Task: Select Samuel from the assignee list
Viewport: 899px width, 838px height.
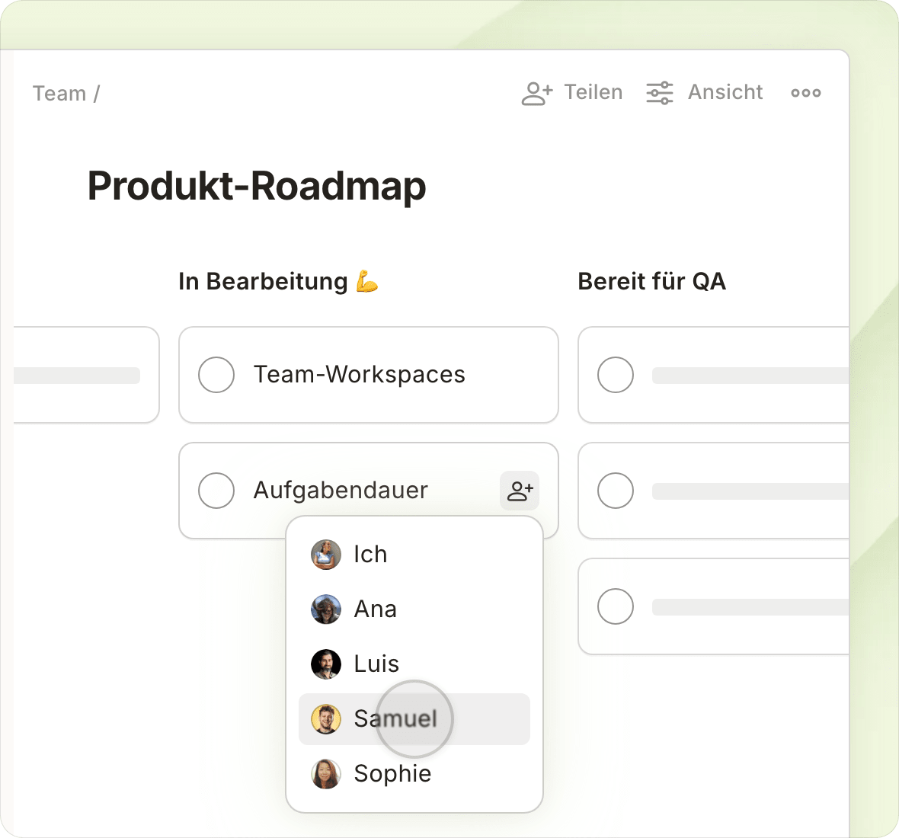Action: (395, 718)
